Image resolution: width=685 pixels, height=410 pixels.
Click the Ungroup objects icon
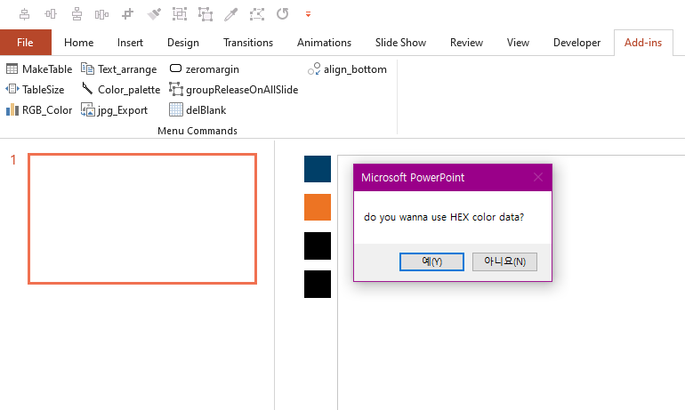(205, 14)
